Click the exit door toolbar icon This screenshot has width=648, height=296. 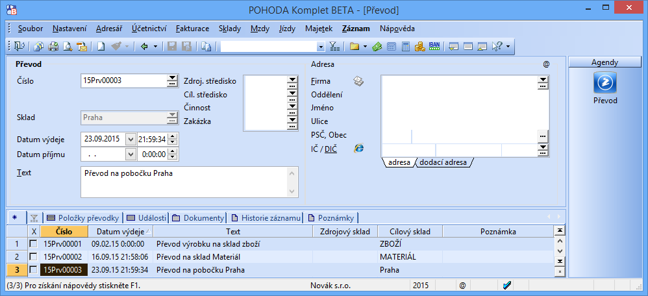[x=19, y=47]
